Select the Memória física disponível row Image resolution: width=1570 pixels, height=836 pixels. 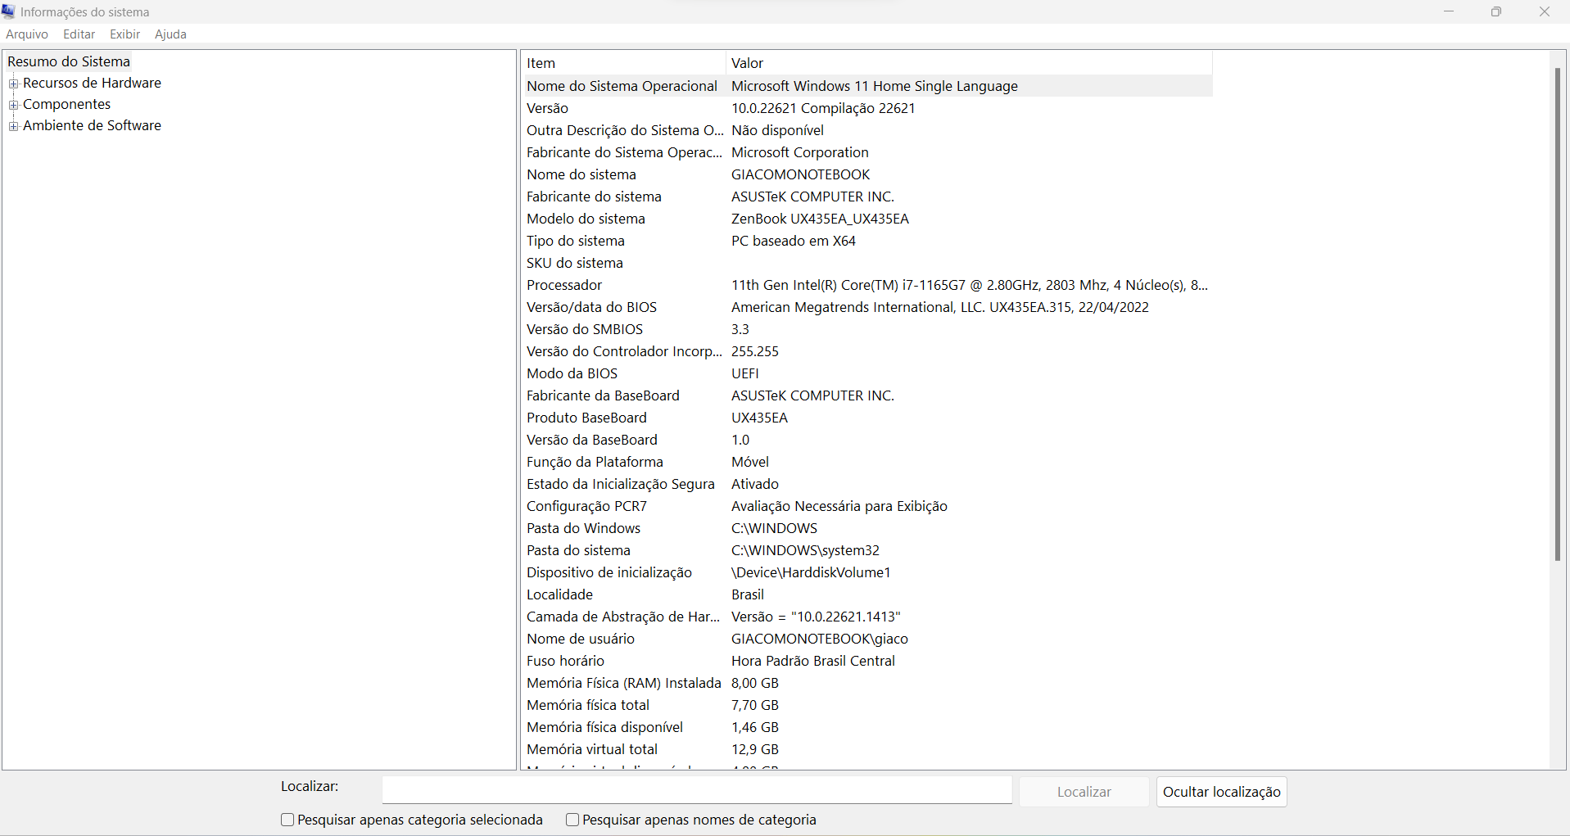[867, 727]
